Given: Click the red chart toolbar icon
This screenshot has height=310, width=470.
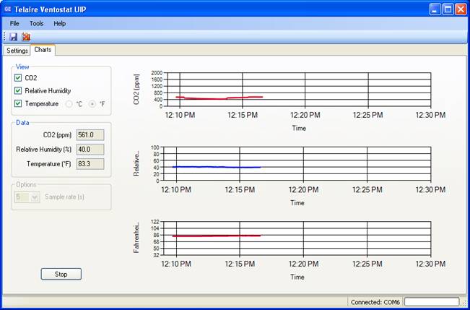Looking at the screenshot, I should [x=26, y=37].
